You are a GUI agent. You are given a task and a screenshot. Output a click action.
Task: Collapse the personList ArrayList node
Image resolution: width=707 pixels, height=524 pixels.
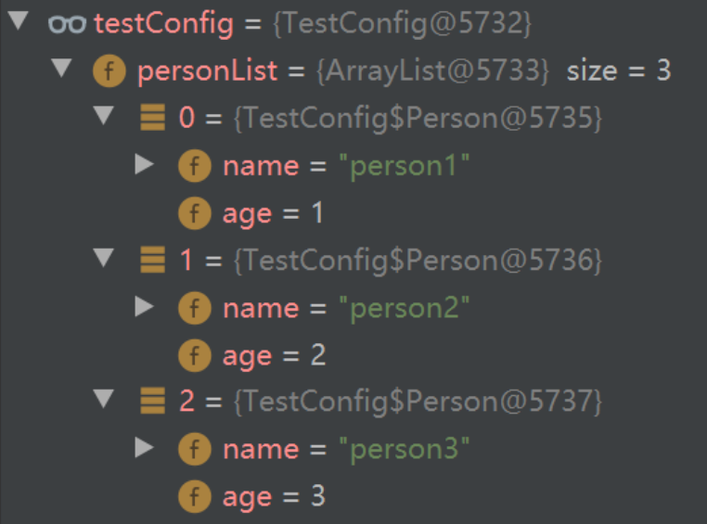coord(62,68)
